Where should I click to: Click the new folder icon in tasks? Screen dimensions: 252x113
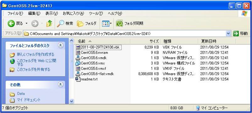[x=12, y=55]
